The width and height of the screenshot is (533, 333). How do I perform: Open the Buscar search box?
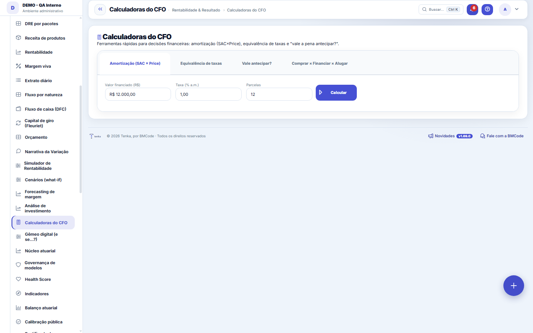[x=441, y=9]
